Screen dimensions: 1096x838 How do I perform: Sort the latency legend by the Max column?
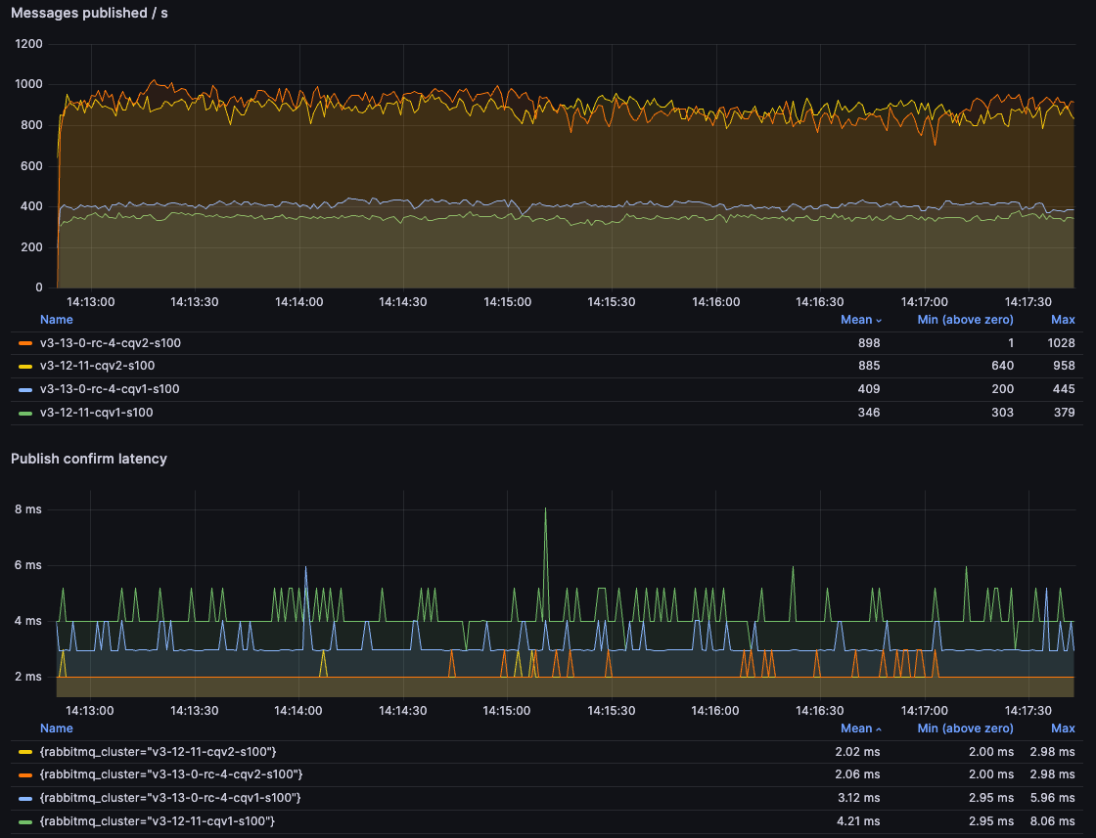1063,728
